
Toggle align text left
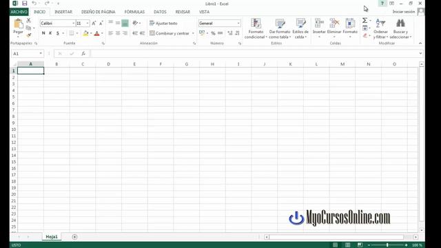pyautogui.click(x=111, y=34)
